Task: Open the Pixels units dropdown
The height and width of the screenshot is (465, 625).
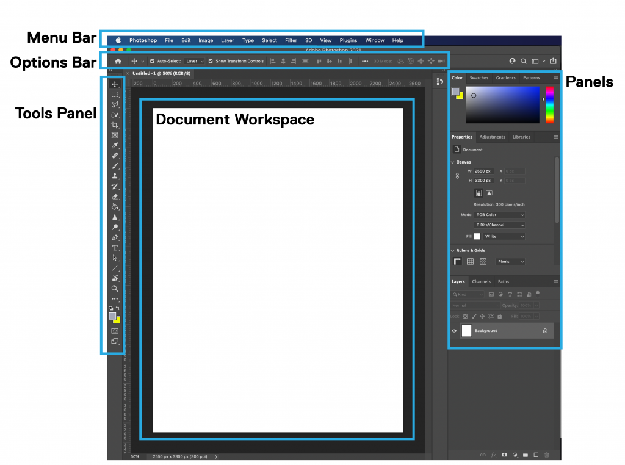Action: pyautogui.click(x=510, y=262)
